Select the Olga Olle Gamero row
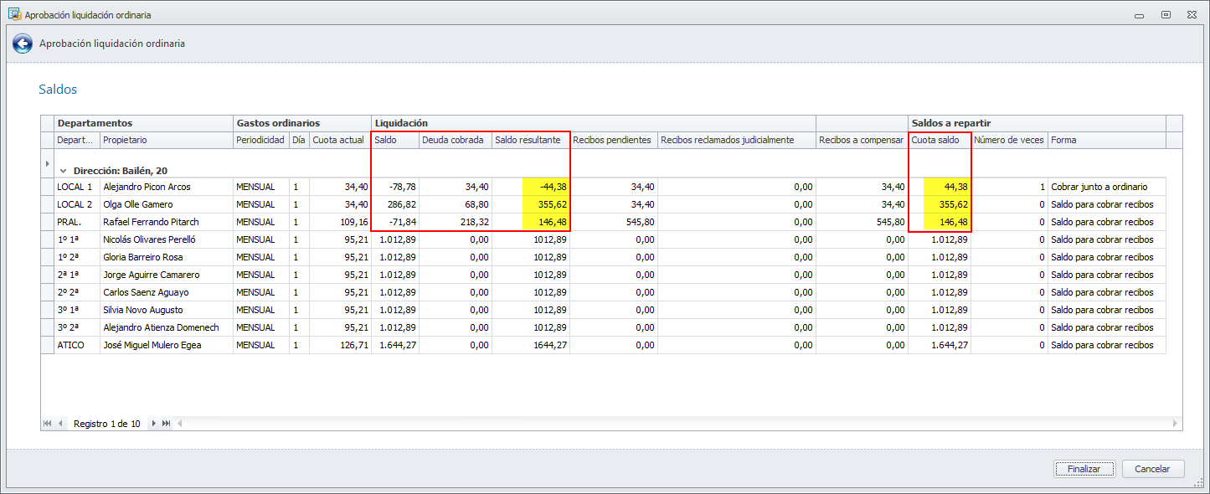1210x494 pixels. (x=166, y=204)
